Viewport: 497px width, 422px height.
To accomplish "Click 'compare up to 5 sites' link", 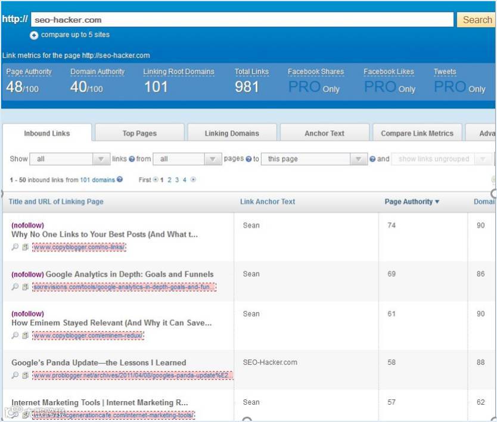I will (x=75, y=35).
